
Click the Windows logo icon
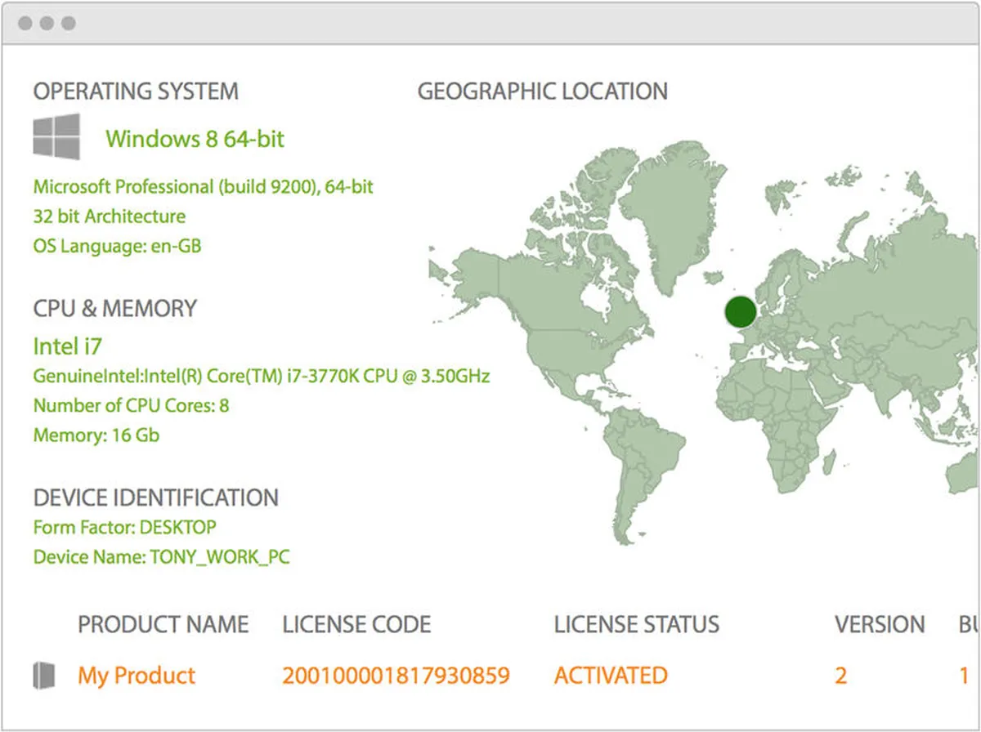[x=56, y=136]
